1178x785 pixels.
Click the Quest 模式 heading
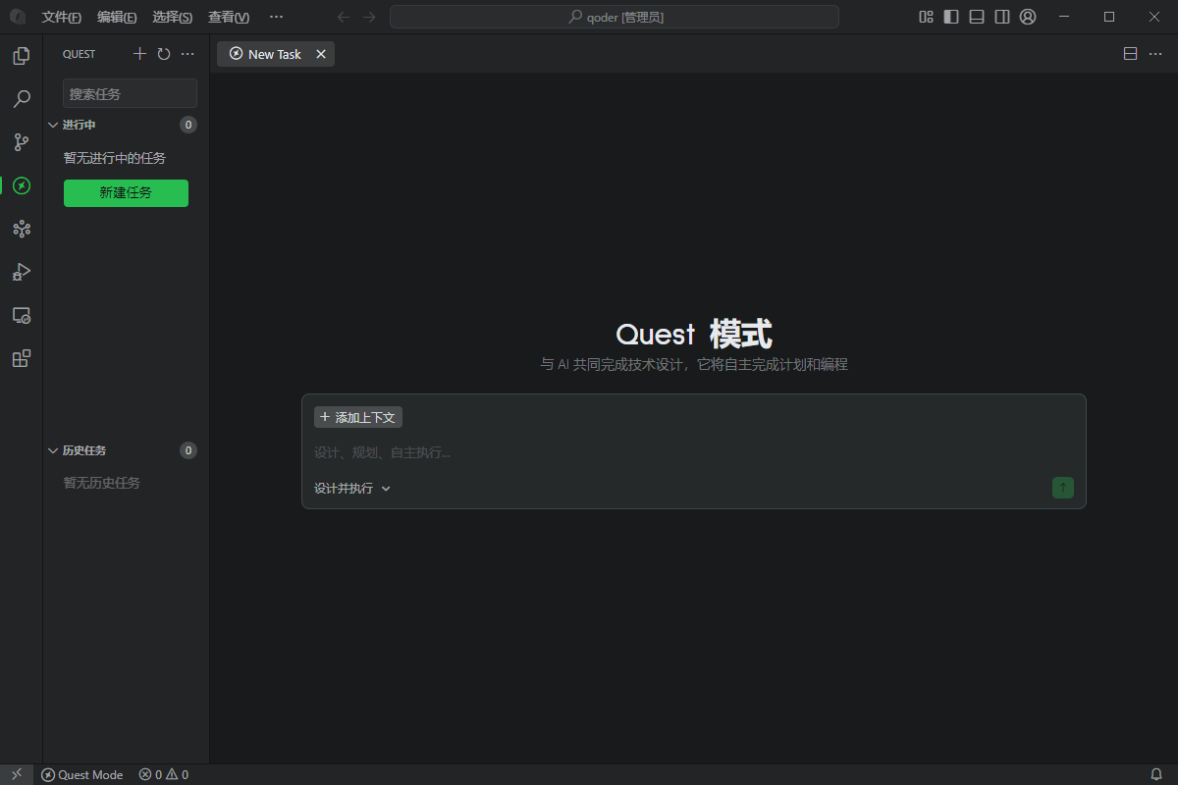(x=694, y=334)
